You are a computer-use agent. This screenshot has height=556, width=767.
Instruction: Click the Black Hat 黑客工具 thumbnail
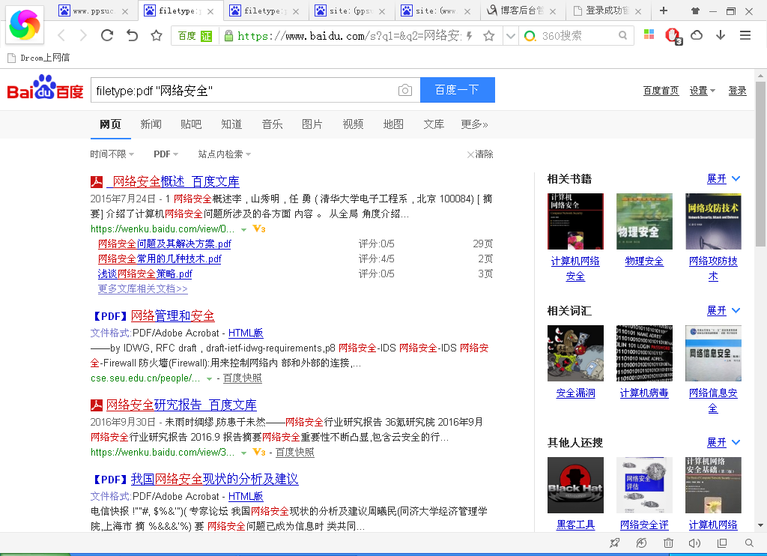click(575, 485)
